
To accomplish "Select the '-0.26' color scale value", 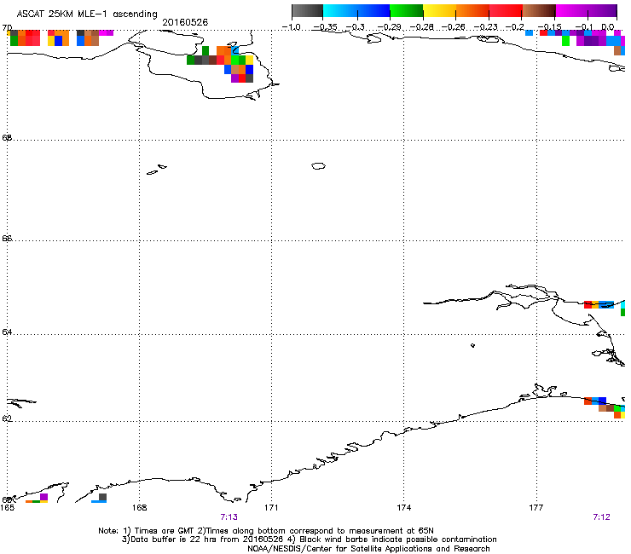I will click(453, 27).
